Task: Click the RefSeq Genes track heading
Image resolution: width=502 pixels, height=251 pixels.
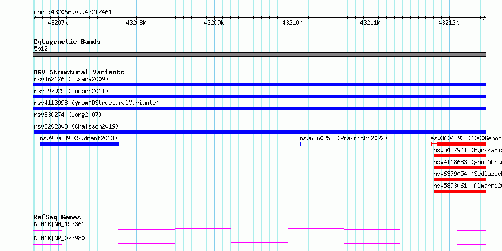Action: coord(58,217)
